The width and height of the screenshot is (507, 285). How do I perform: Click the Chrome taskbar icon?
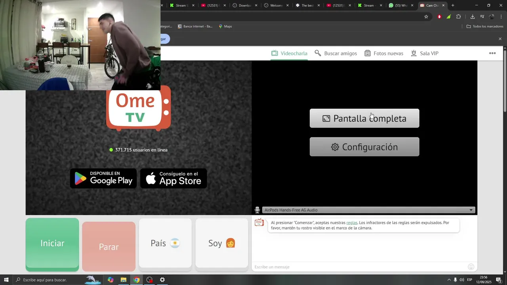(x=137, y=280)
